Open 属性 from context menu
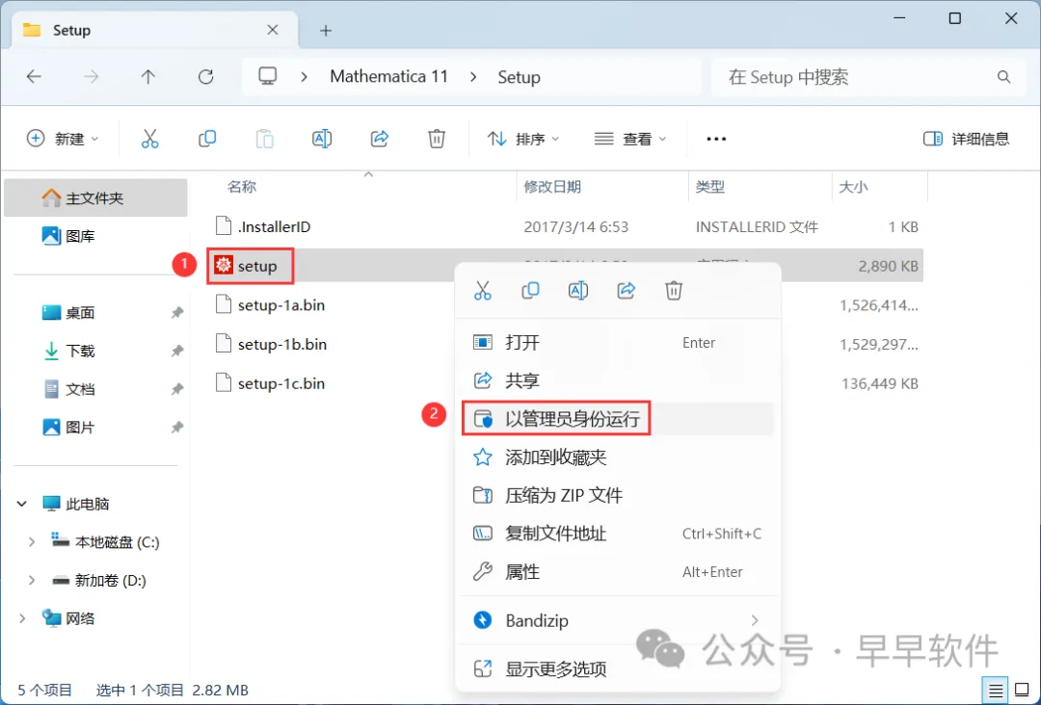The height and width of the screenshot is (705, 1041). coord(618,572)
